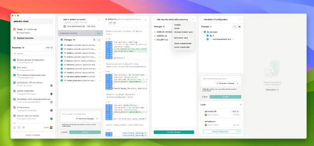Image resolution: width=314 pixels, height=146 pixels.
Task: Open the Applied branches icon entry
Action: pyautogui.click(x=14, y=38)
